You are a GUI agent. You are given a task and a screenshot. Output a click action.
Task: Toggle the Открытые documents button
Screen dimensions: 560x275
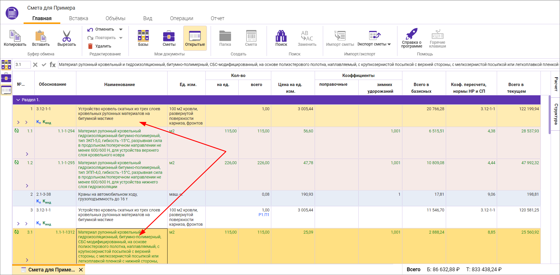coord(195,38)
